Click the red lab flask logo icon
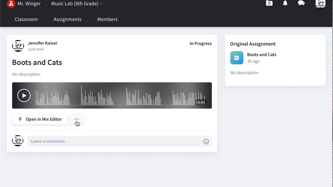 [11, 4]
